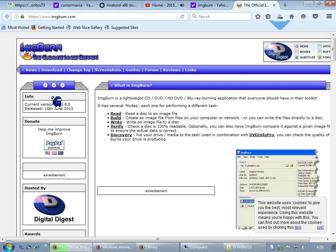Open MOVIES icon in Digital Digest banner
Viewport: 336px width, 252px height.
pyautogui.click(x=297, y=52)
